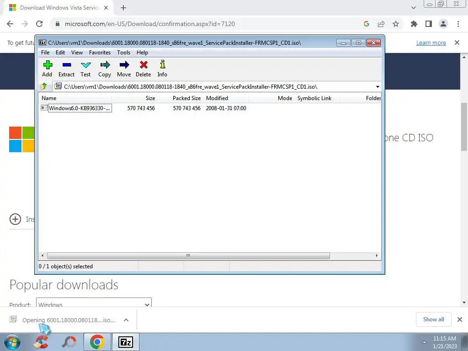Click the red Delete icon
468x351 pixels.
144,65
